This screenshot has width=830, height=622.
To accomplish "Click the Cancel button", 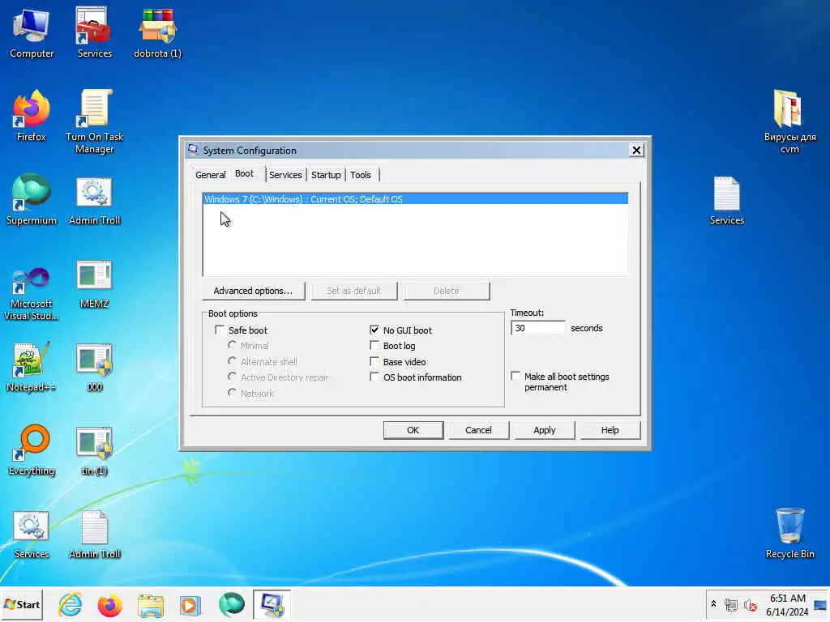I will [478, 430].
